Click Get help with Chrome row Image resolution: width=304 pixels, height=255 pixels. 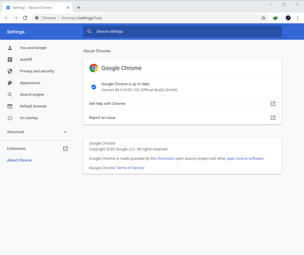tap(182, 104)
